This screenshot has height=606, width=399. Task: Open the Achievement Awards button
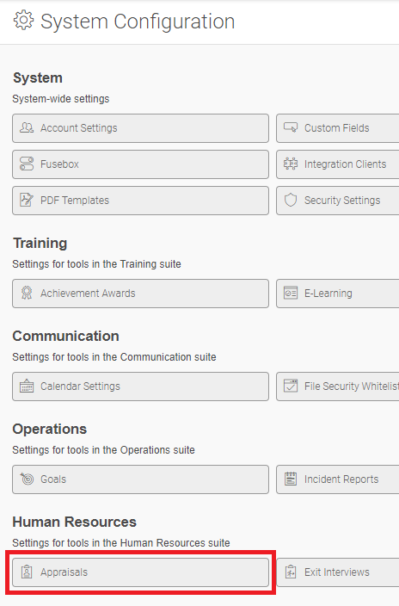click(x=141, y=294)
